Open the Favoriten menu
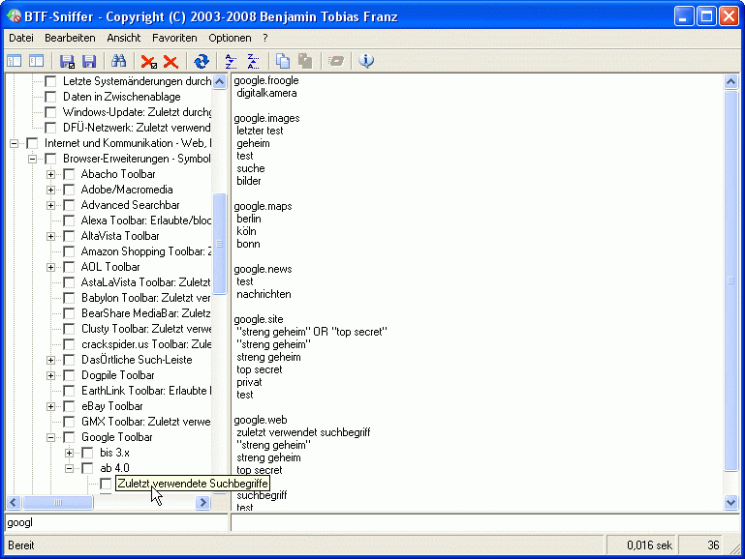 (174, 38)
